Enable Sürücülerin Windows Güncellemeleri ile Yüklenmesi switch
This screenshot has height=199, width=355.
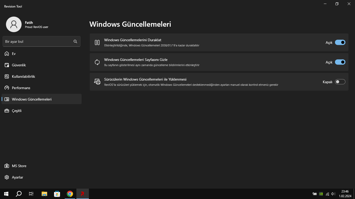(340, 82)
